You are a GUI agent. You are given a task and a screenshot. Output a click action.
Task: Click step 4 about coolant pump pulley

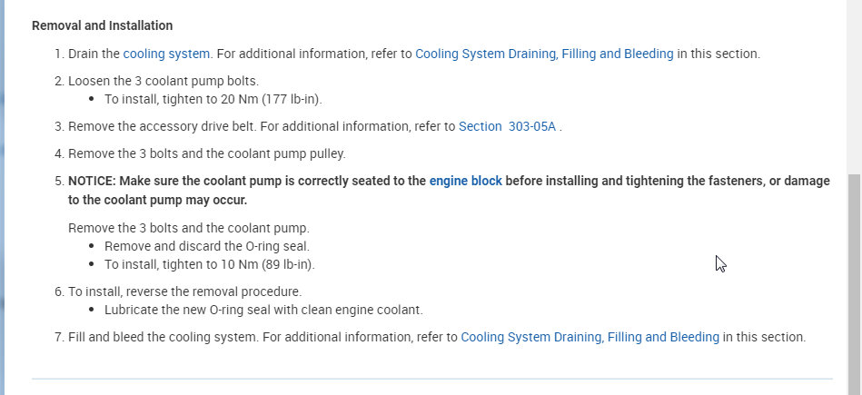(x=206, y=153)
